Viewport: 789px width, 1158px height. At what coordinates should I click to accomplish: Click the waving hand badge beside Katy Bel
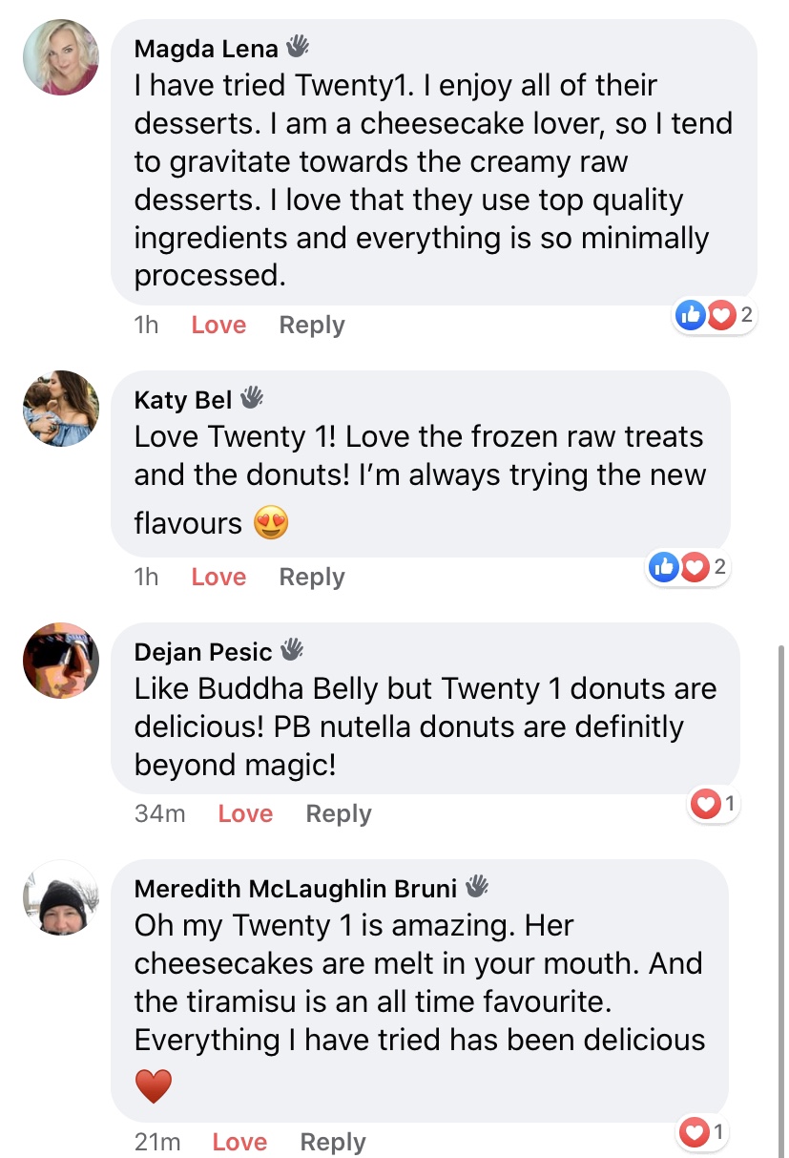(251, 396)
